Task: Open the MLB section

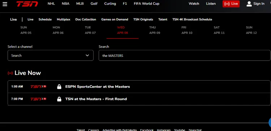Action: pos(80,4)
